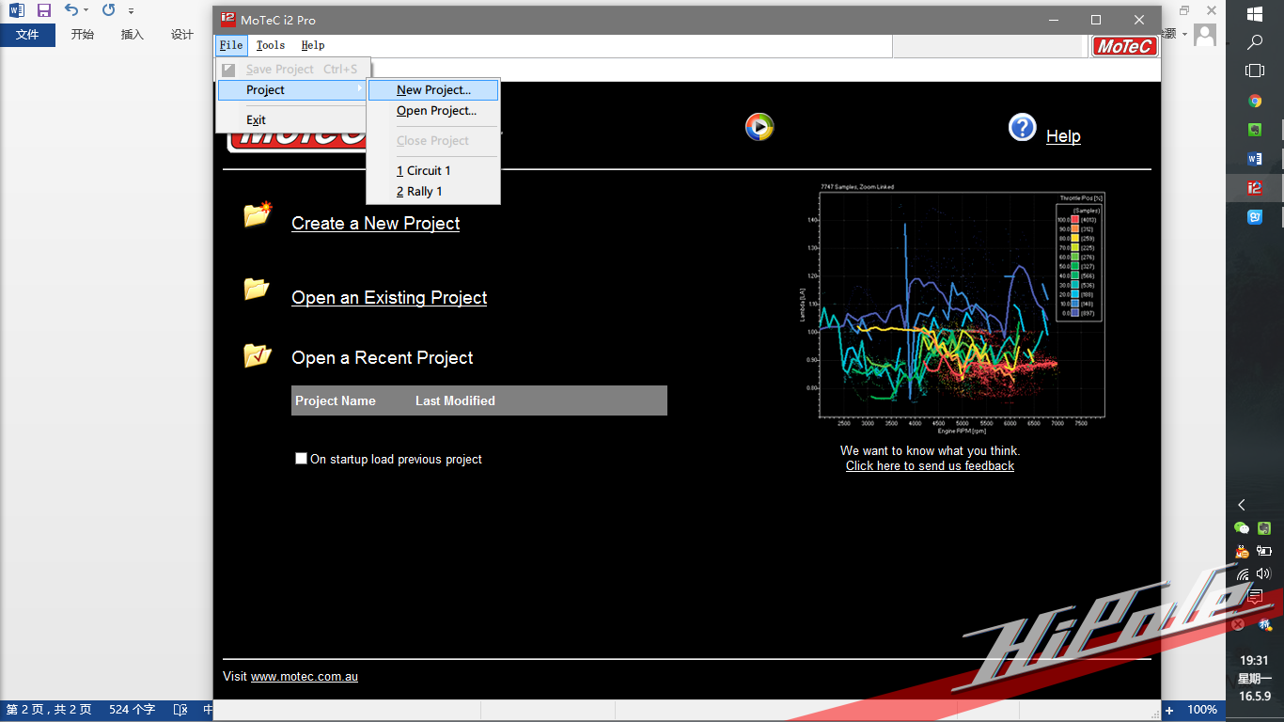Image resolution: width=1284 pixels, height=722 pixels.
Task: Switch to Word from the taskbar
Action: [1255, 159]
